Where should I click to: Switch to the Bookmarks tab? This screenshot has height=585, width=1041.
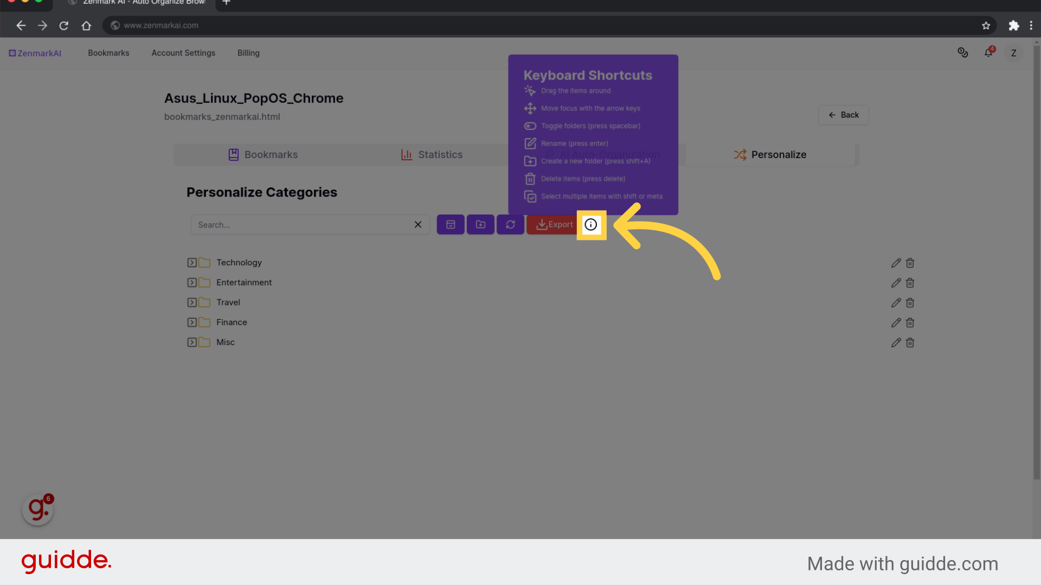(263, 155)
